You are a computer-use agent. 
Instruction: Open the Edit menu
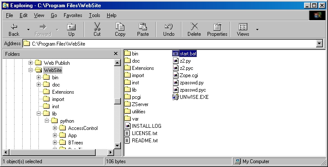(x=23, y=15)
